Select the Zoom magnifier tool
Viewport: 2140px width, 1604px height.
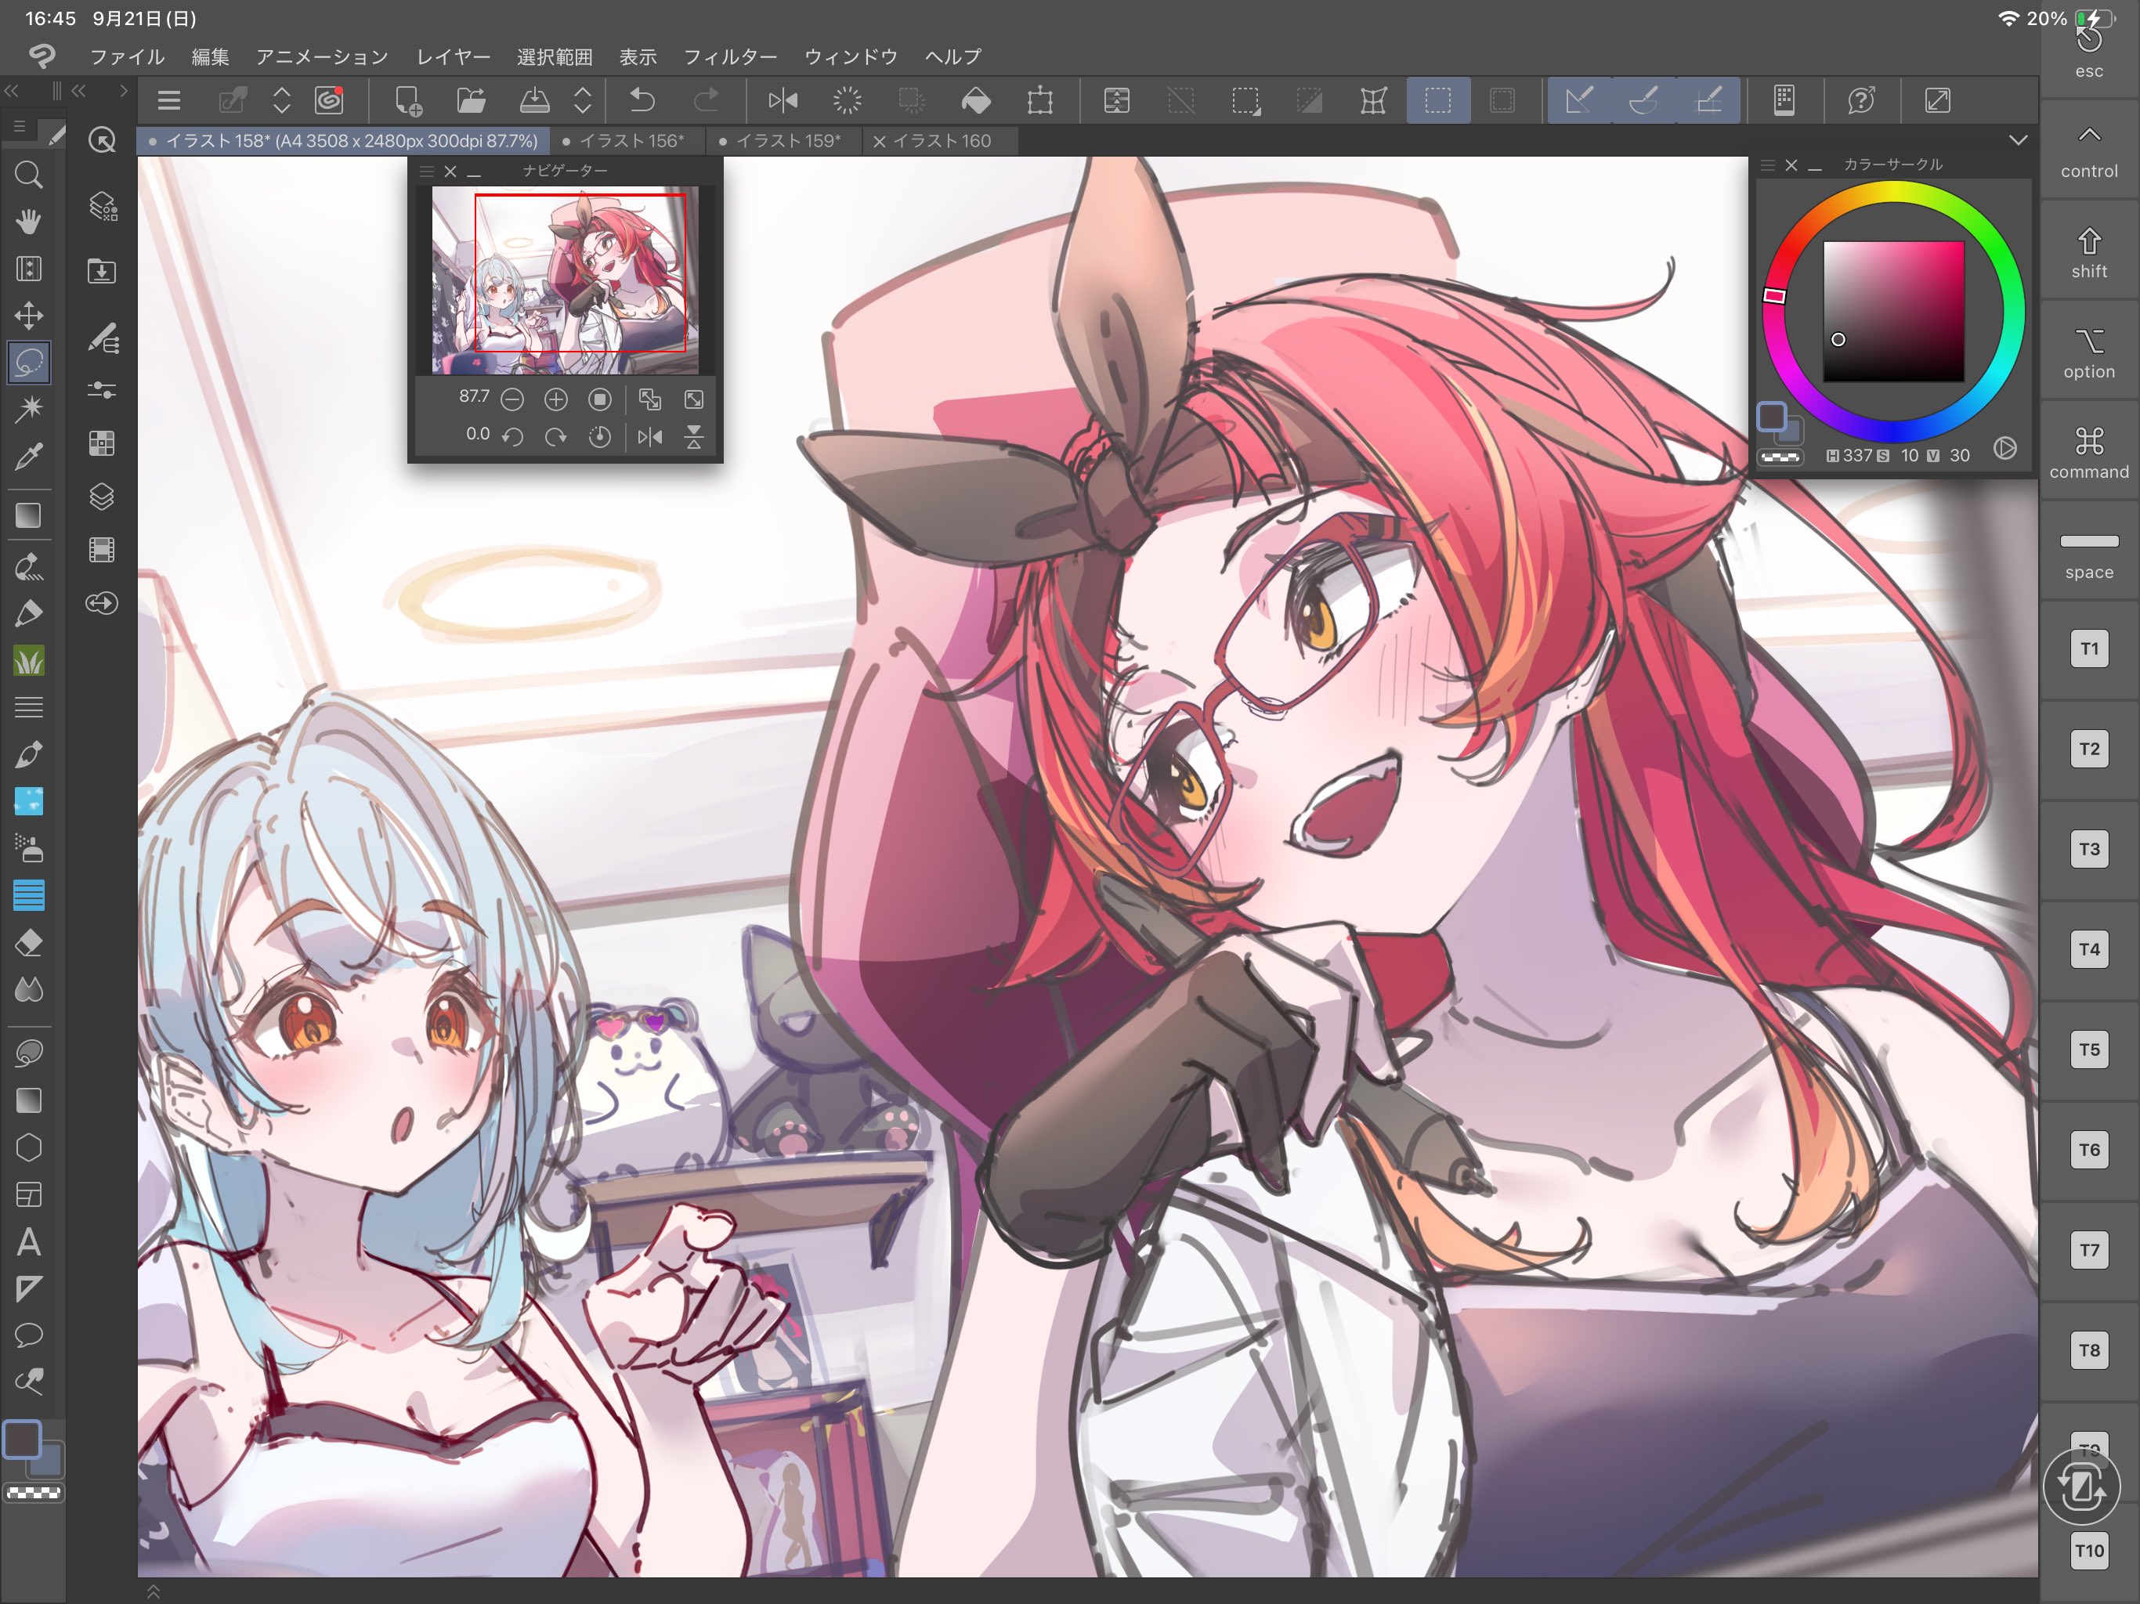click(x=29, y=175)
